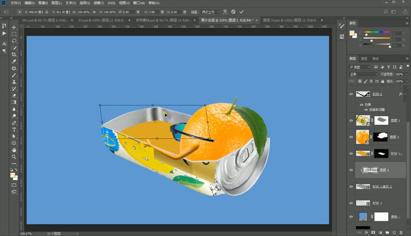Hide the 图层 2 orange layer
The height and width of the screenshot is (236, 411).
tap(351, 137)
